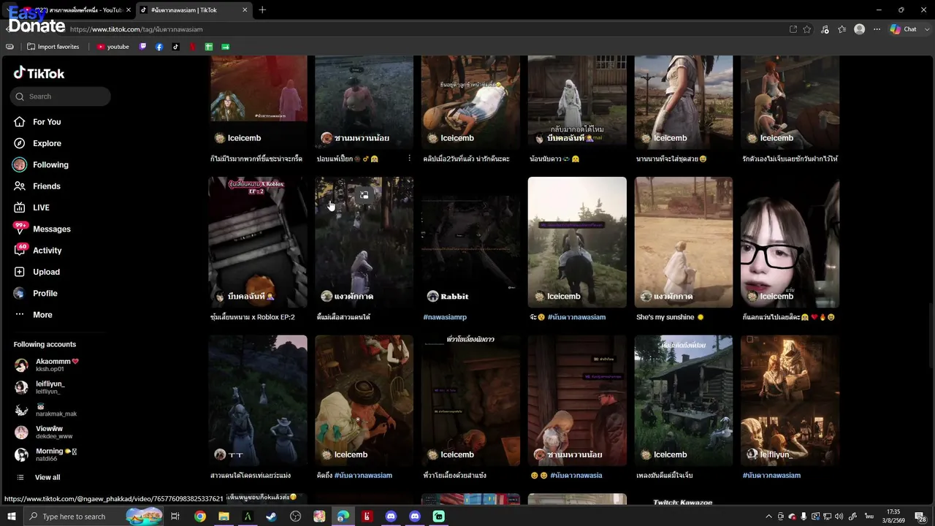
Task: Open Steam from the taskbar
Action: tap(271, 517)
